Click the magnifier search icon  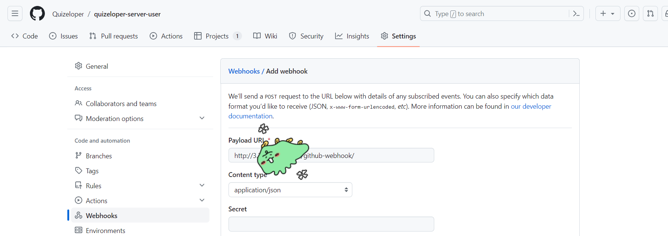point(428,14)
